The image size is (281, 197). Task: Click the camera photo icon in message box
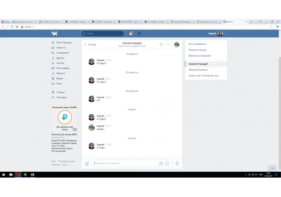[161, 163]
